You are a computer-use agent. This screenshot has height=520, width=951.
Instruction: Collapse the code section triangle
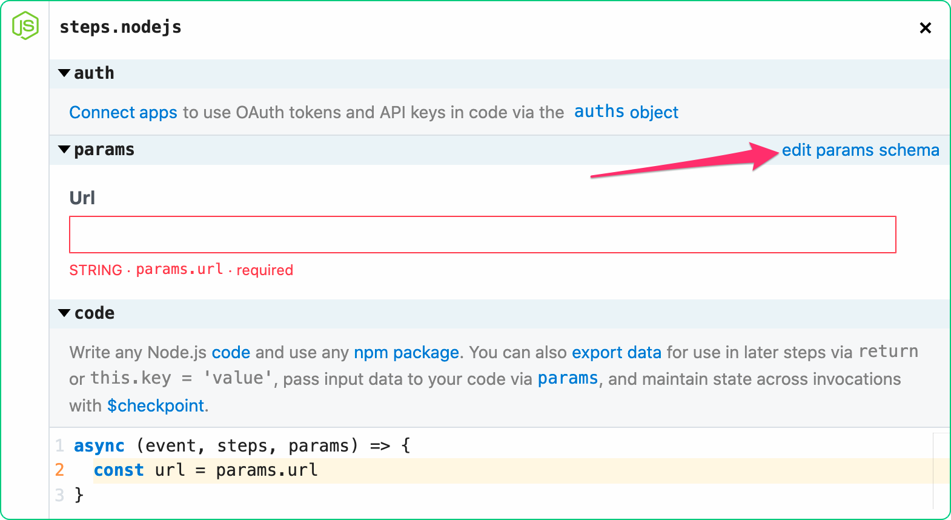64,313
